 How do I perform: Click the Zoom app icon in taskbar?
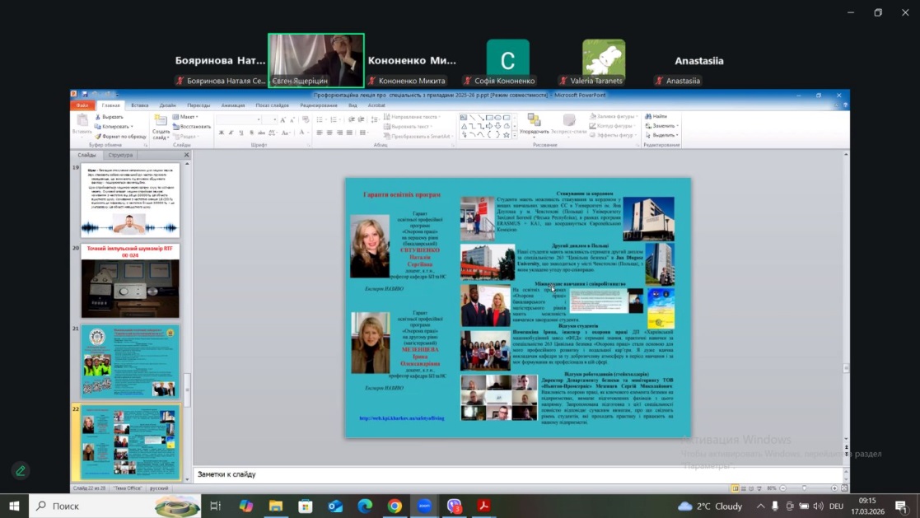[x=424, y=506]
